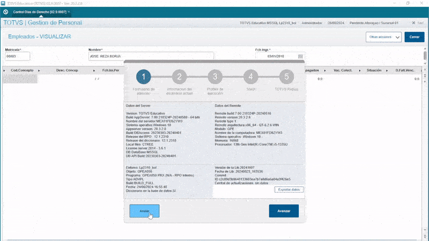This screenshot has width=429, height=241.
Task: Click wizard step 4 circle
Action: [250, 77]
